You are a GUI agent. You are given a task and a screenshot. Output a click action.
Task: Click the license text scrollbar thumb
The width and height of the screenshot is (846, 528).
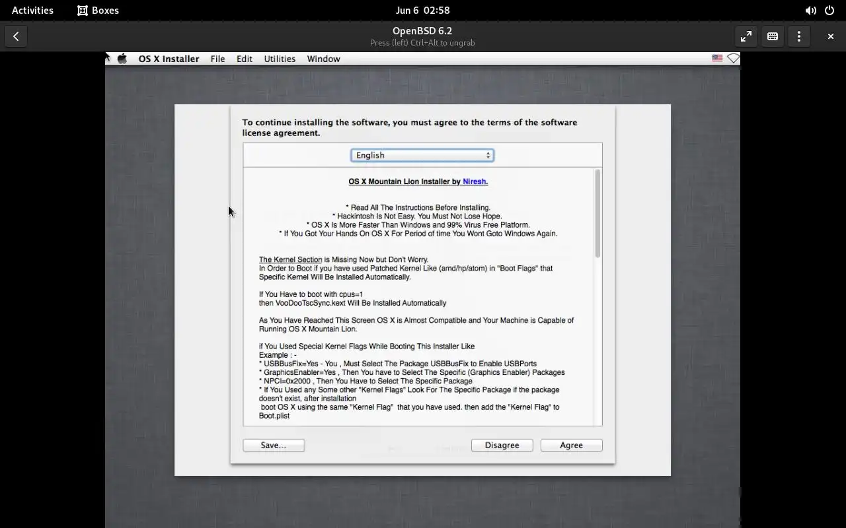597,213
